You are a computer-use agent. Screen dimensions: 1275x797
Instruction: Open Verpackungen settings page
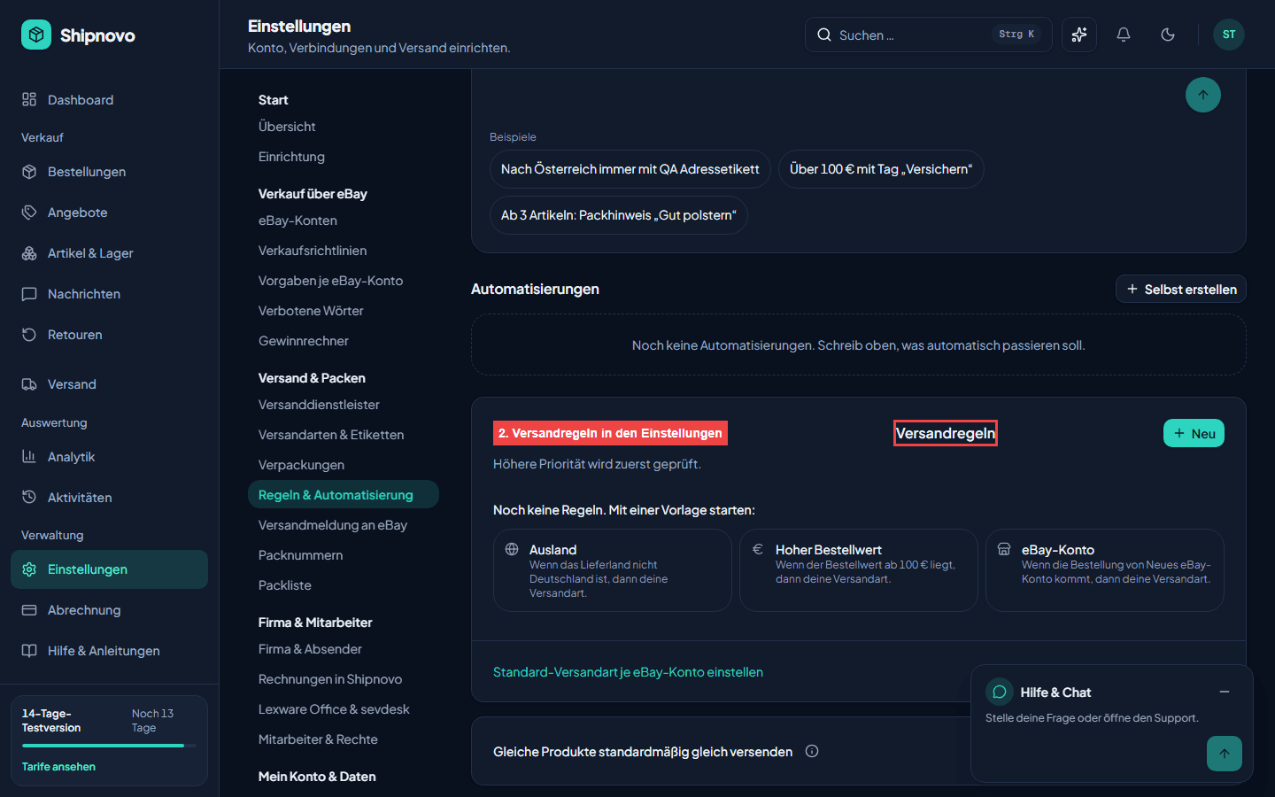coord(301,465)
